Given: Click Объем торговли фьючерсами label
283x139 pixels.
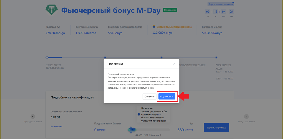Looking at the screenshot, I should pos(67,112).
